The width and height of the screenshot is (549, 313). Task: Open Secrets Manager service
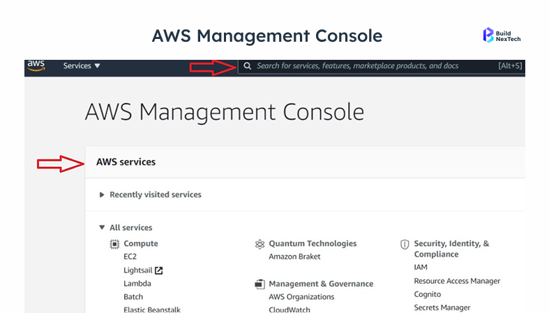(442, 307)
